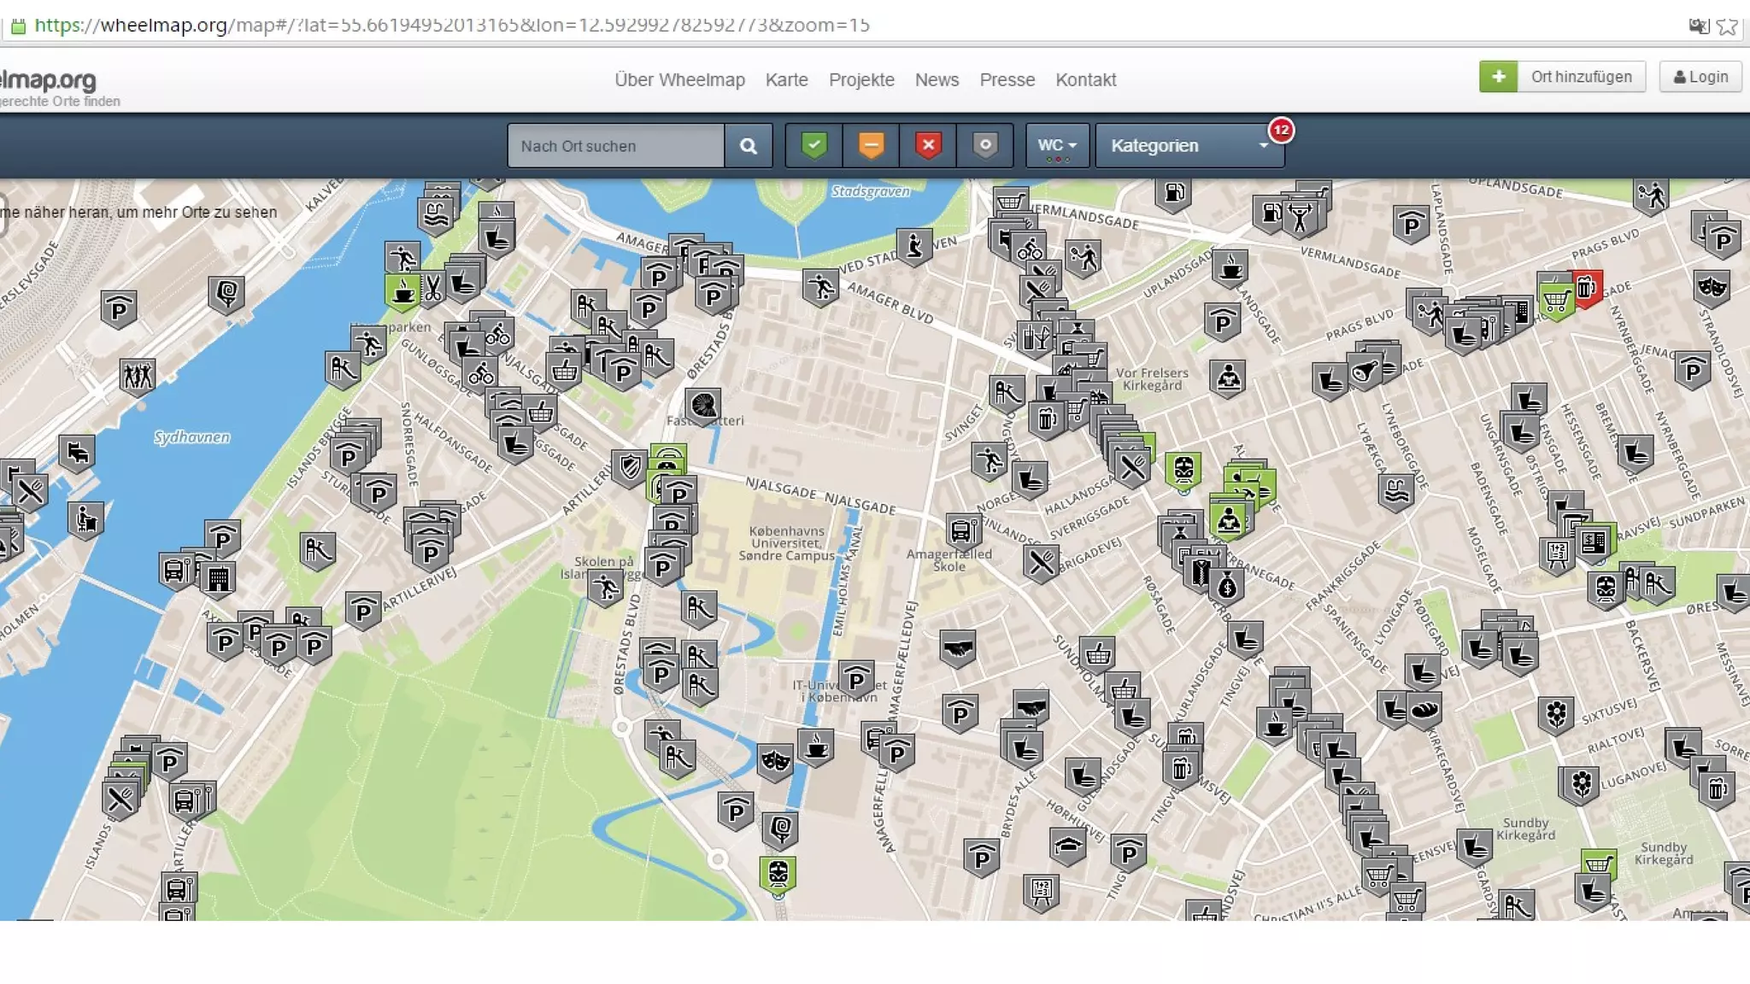The image size is (1750, 984).
Task: Click green metro station marker at bottom
Action: 778,873
